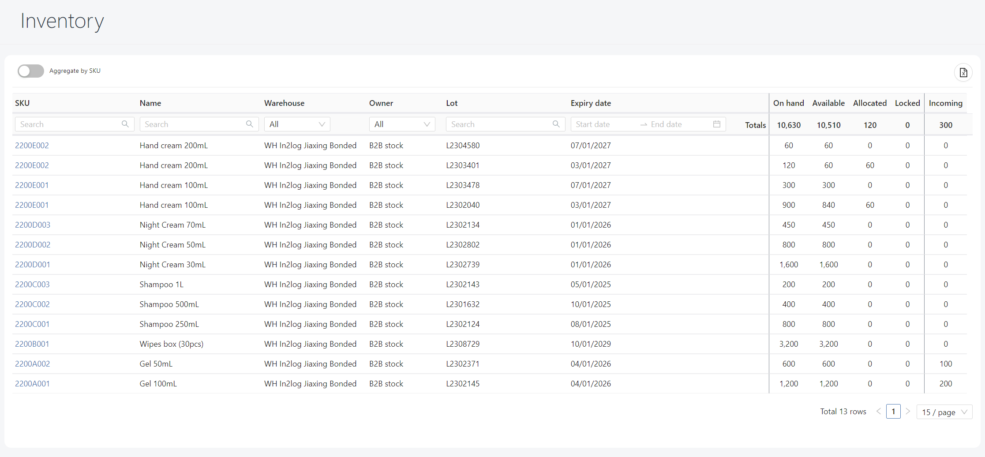
Task: Click the SKU search magnifier icon
Action: click(x=125, y=124)
